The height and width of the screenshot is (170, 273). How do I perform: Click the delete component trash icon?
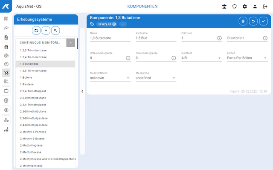pos(243,21)
